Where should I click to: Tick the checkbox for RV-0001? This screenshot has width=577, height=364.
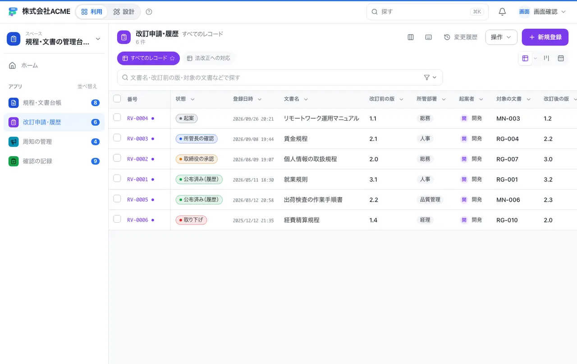pyautogui.click(x=117, y=178)
